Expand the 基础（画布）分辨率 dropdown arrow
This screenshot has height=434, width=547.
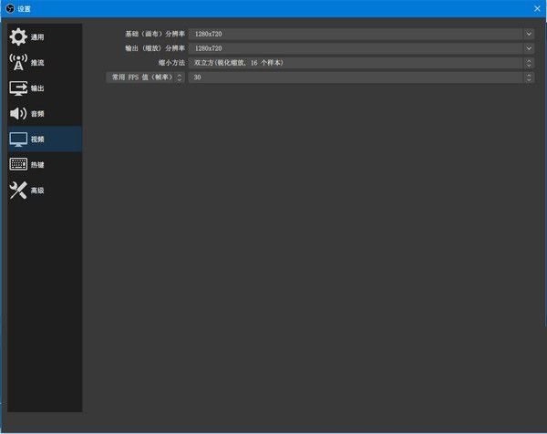point(529,34)
